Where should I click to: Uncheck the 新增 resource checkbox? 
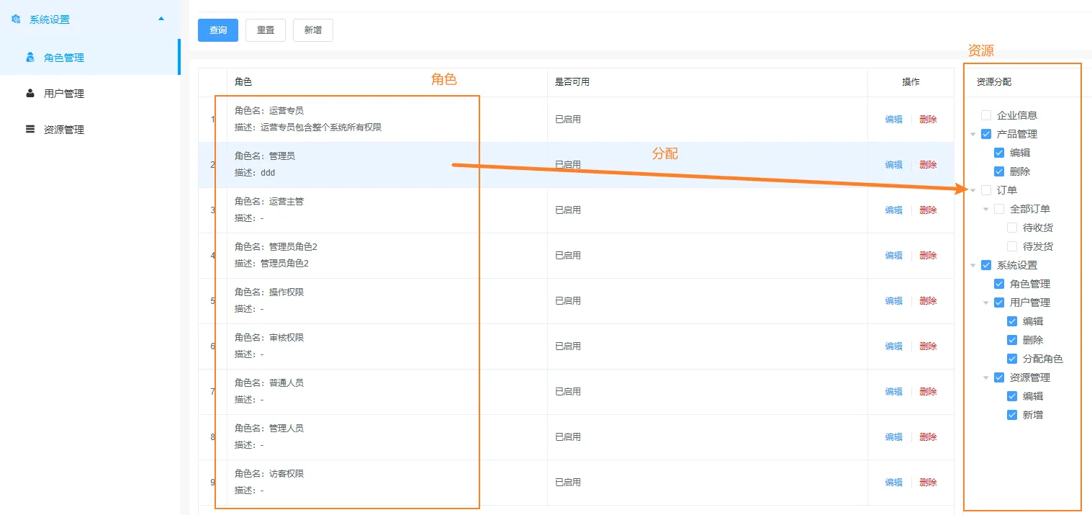pos(1012,415)
